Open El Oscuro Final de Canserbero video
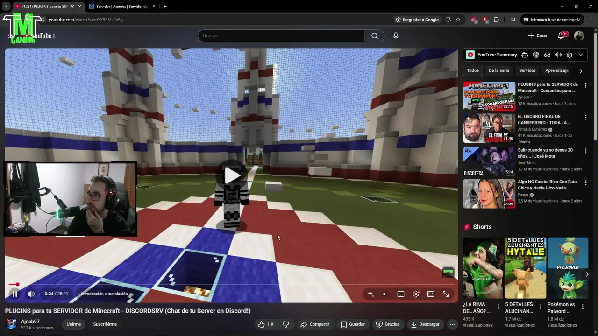The height and width of the screenshot is (336, 598). coord(489,128)
